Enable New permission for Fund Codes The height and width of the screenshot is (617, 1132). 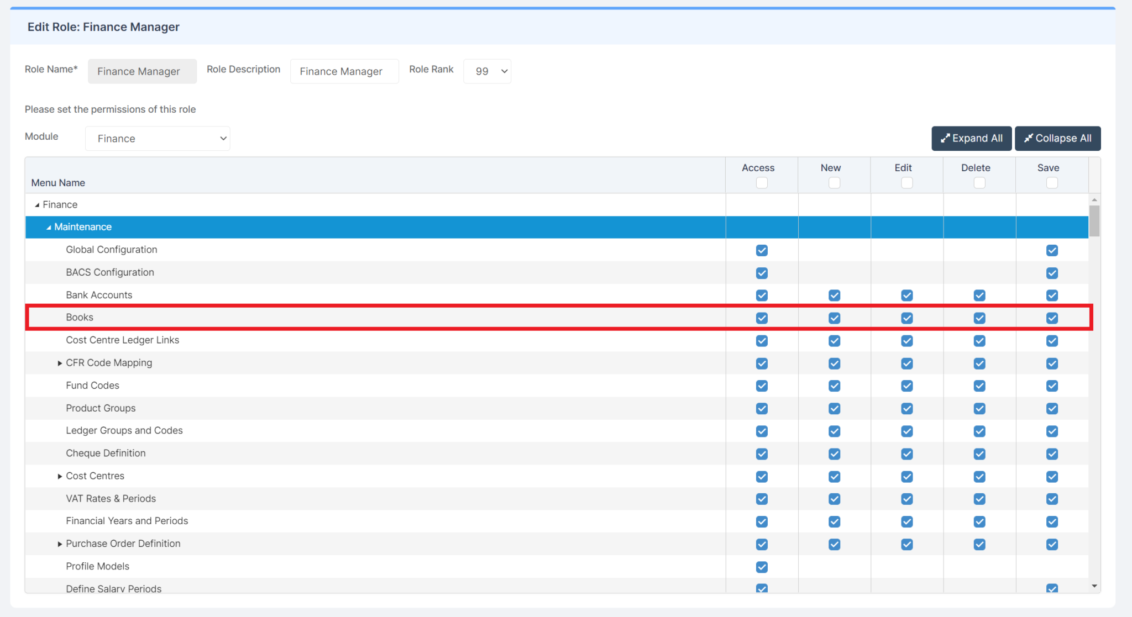(834, 386)
